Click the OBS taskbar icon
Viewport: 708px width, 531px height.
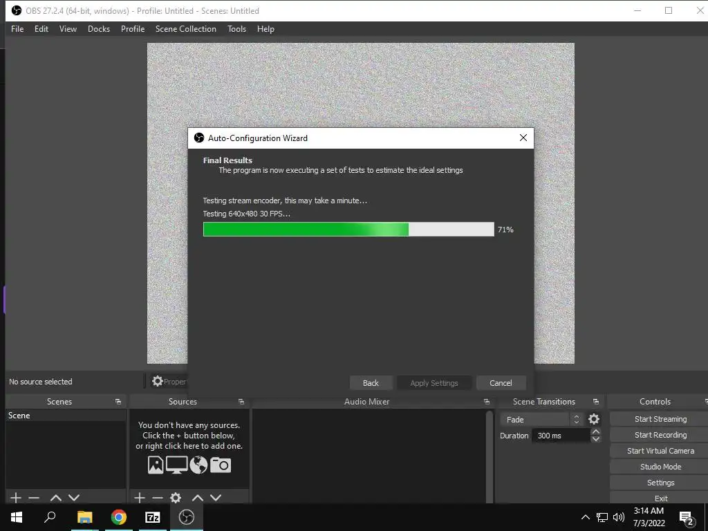click(x=187, y=517)
